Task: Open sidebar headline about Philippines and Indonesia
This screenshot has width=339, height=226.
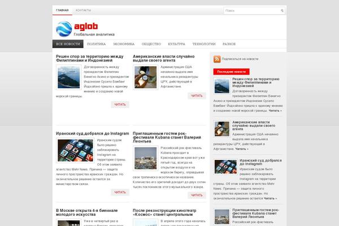Action: [256, 82]
